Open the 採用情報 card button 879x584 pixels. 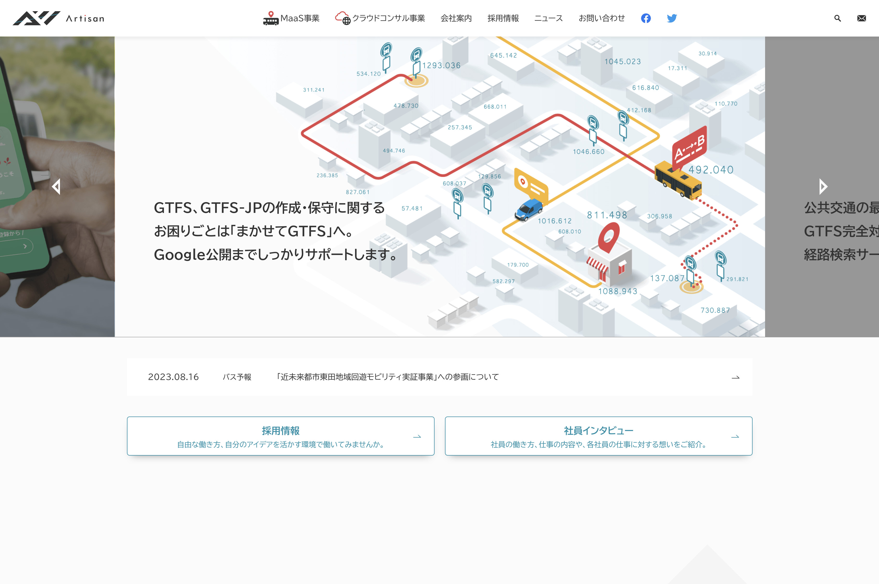coord(280,436)
